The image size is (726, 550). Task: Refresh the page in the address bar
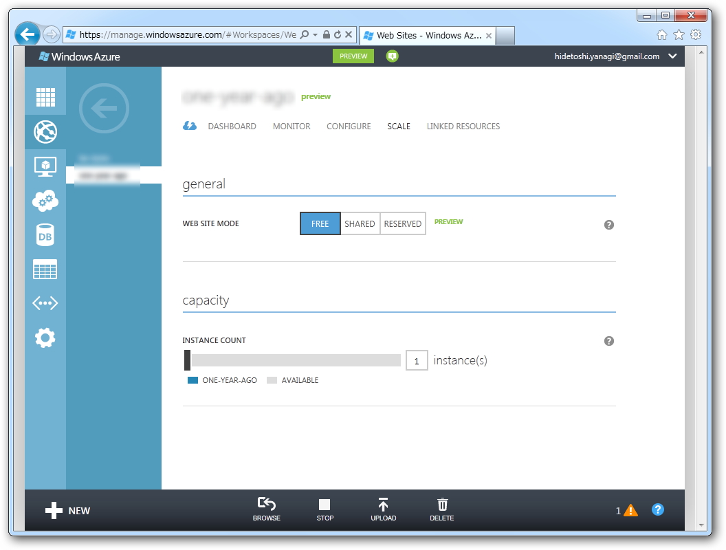(x=338, y=35)
